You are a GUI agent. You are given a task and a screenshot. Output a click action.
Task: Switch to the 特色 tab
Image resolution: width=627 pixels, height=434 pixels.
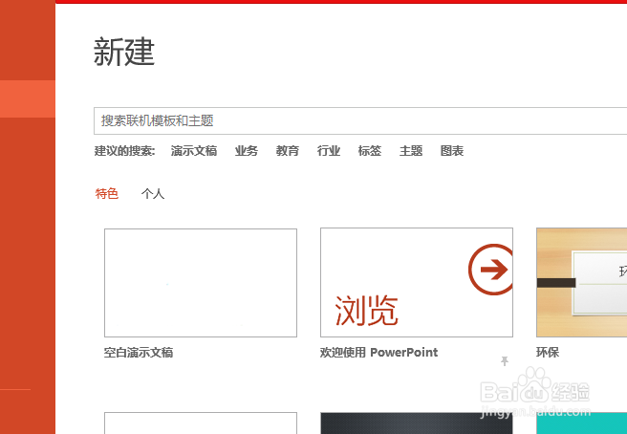107,194
